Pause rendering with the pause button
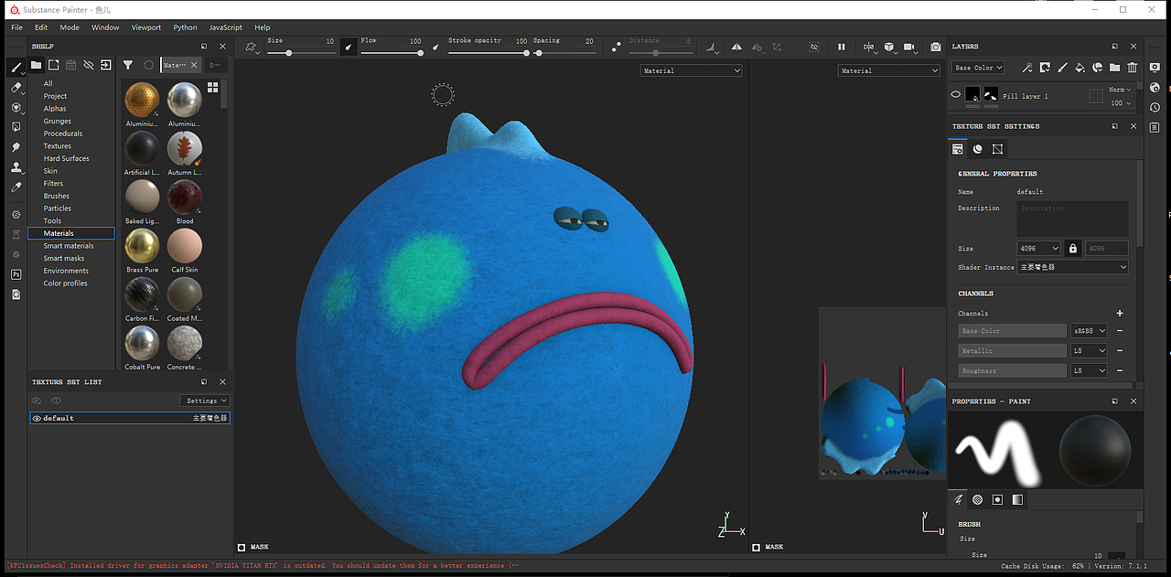 (x=842, y=47)
